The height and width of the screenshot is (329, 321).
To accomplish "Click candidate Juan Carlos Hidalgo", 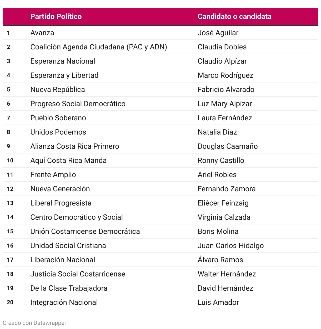I will (230, 246).
